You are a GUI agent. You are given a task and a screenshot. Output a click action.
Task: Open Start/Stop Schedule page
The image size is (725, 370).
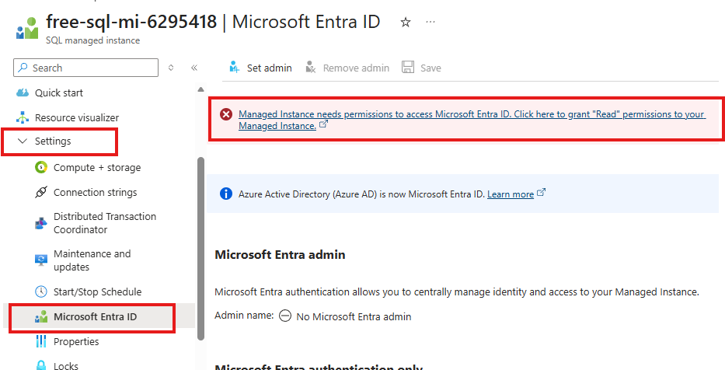click(x=98, y=291)
